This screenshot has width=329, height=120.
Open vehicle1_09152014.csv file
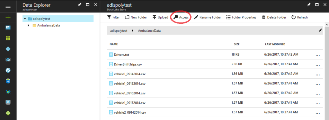coord(129,84)
